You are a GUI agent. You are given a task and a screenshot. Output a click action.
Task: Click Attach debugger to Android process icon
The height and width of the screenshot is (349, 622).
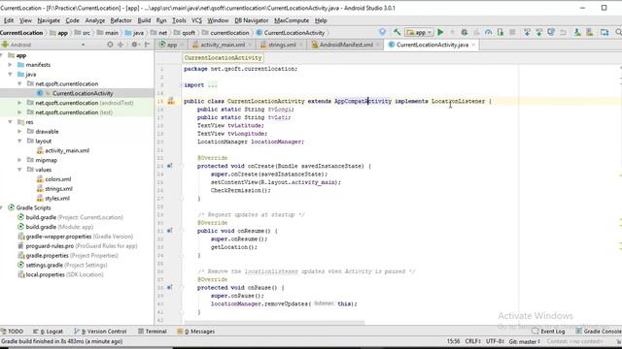pos(501,32)
